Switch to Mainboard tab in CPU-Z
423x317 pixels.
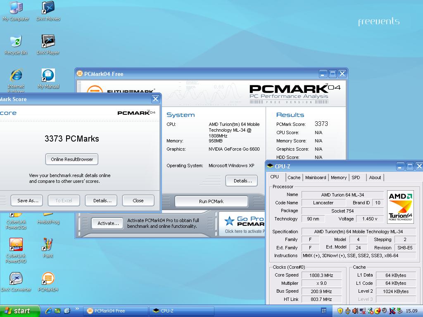(x=316, y=177)
